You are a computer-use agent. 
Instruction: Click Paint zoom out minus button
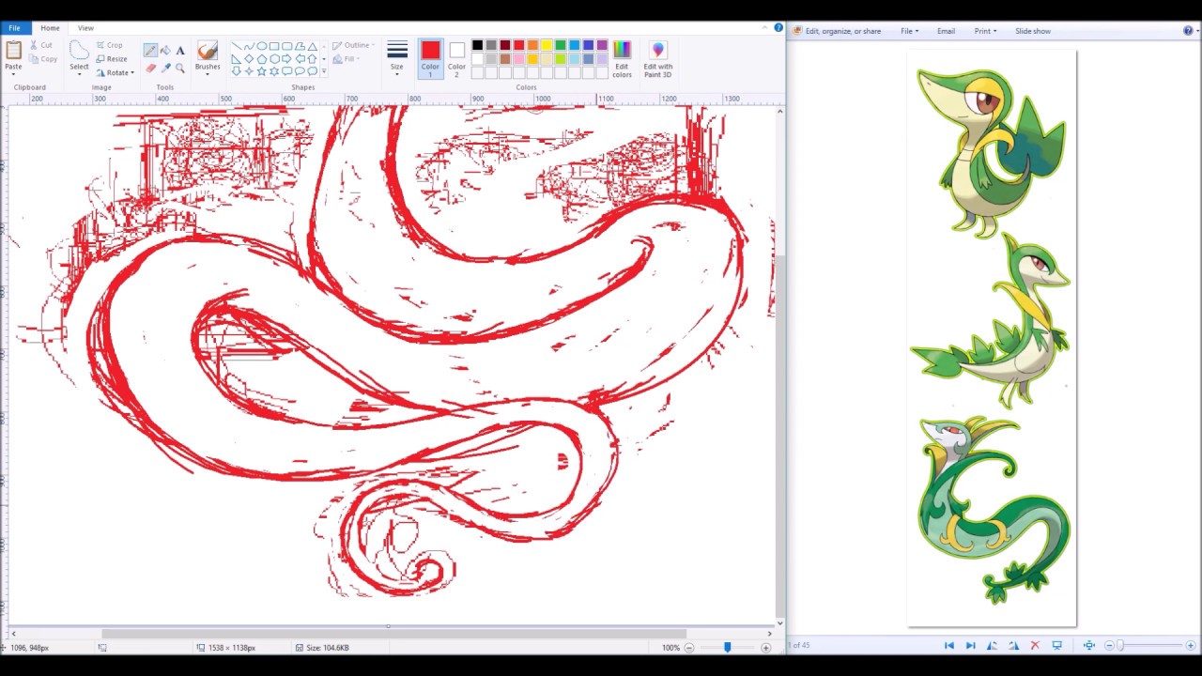tap(688, 648)
